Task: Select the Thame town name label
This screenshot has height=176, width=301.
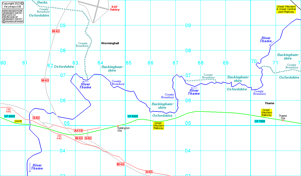Action: (269, 103)
